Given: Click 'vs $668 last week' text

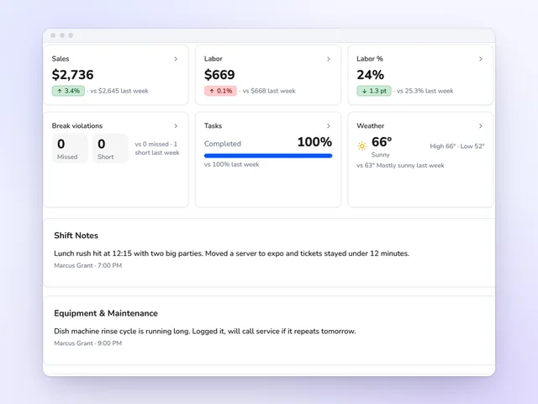Looking at the screenshot, I should pyautogui.click(x=269, y=91).
